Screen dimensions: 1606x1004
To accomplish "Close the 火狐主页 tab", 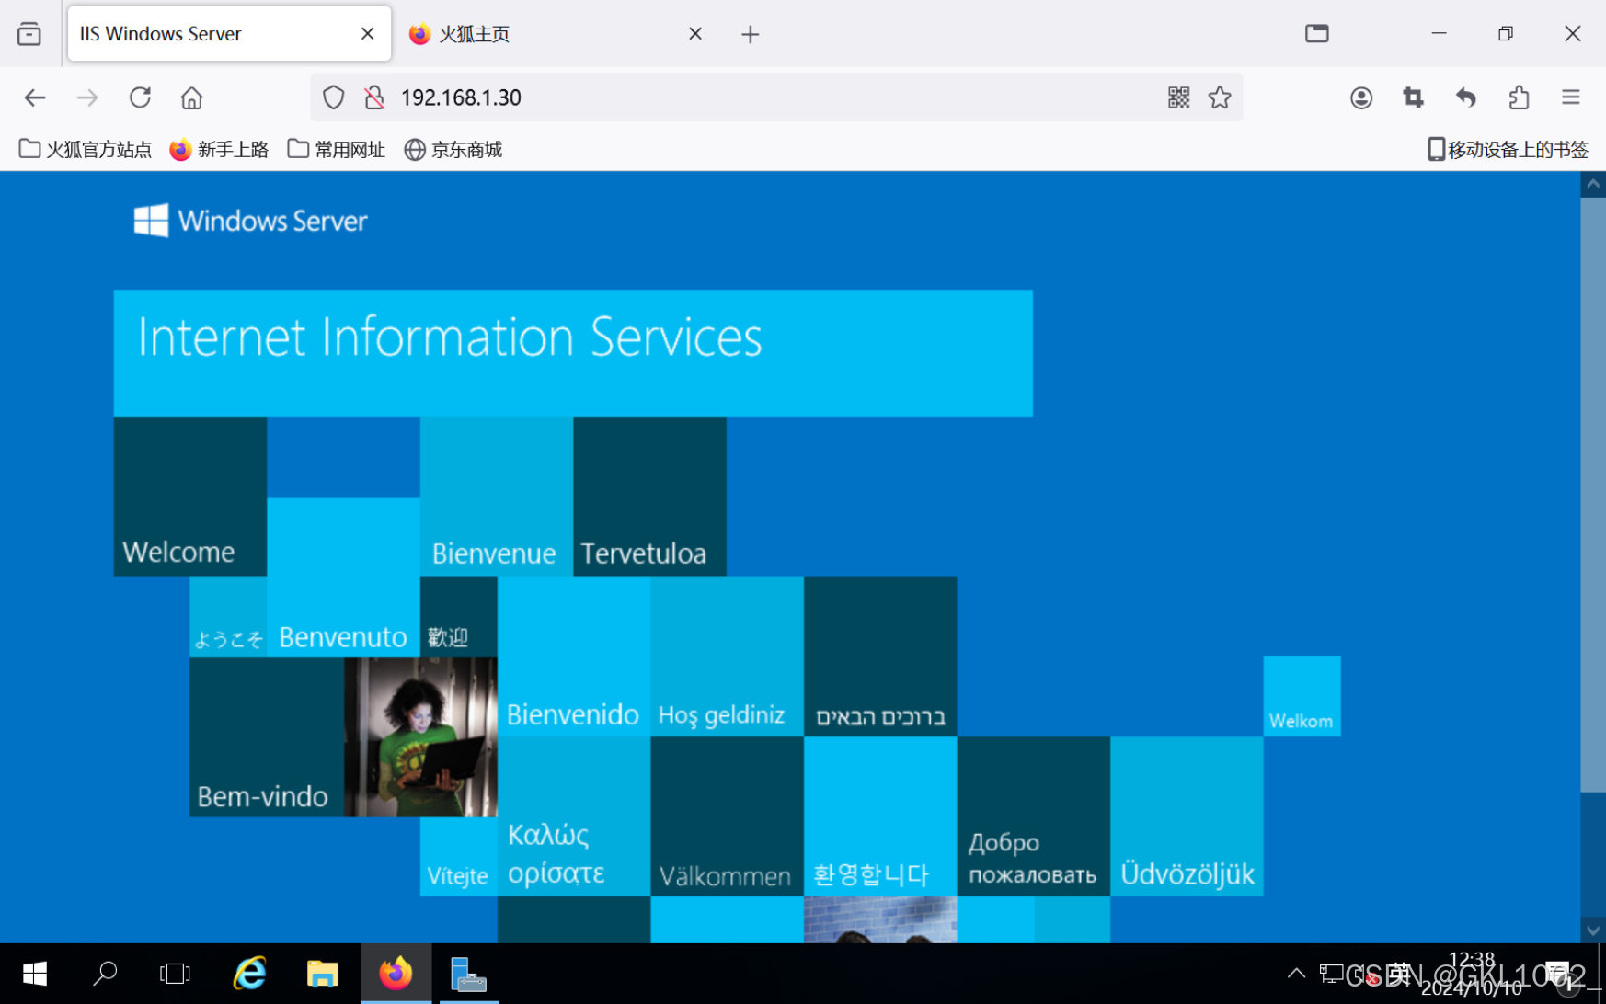I will [695, 34].
